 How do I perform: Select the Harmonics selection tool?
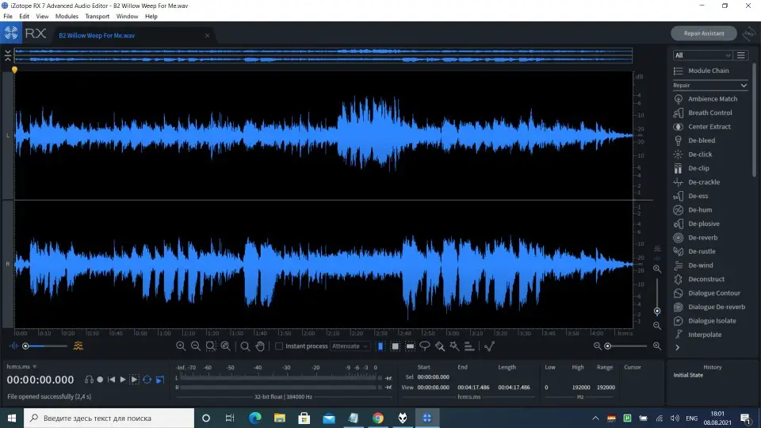(468, 346)
